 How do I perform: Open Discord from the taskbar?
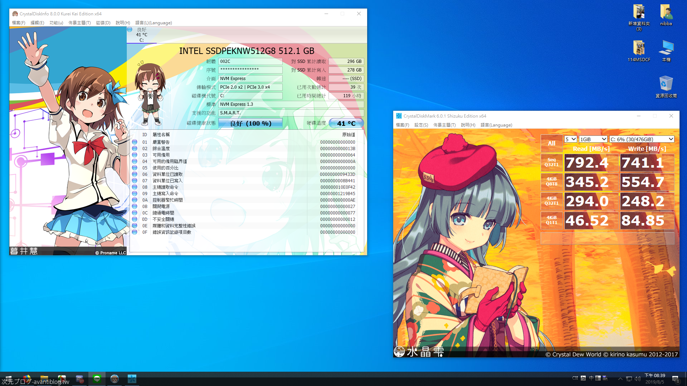pos(79,379)
